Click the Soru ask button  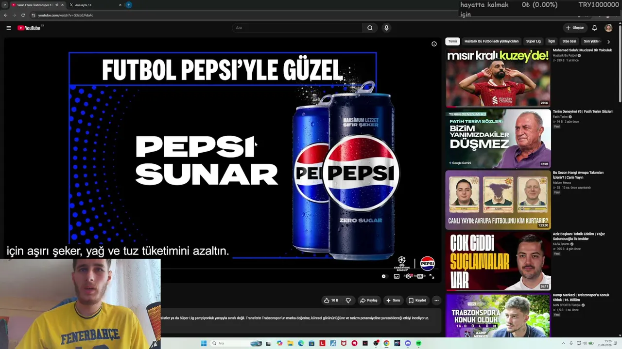tap(393, 301)
